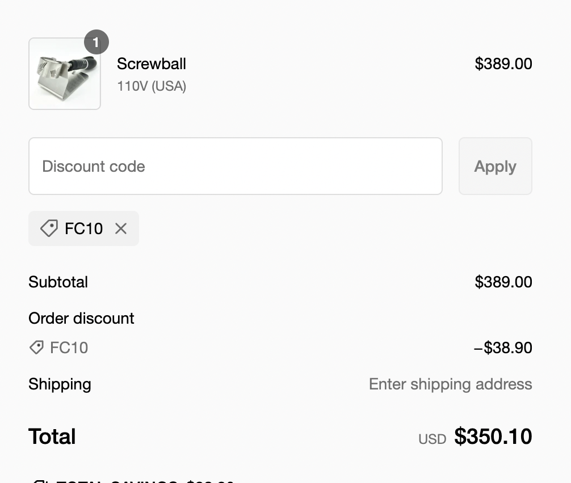The height and width of the screenshot is (483, 571).
Task: Remove the FC10 discount with X
Action: 121,228
